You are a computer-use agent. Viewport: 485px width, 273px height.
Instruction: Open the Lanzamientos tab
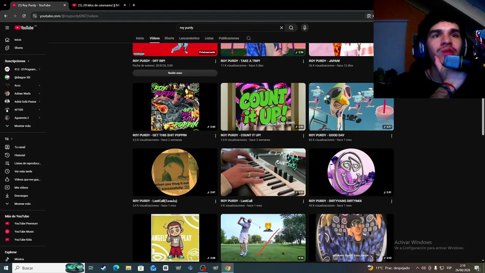(189, 38)
